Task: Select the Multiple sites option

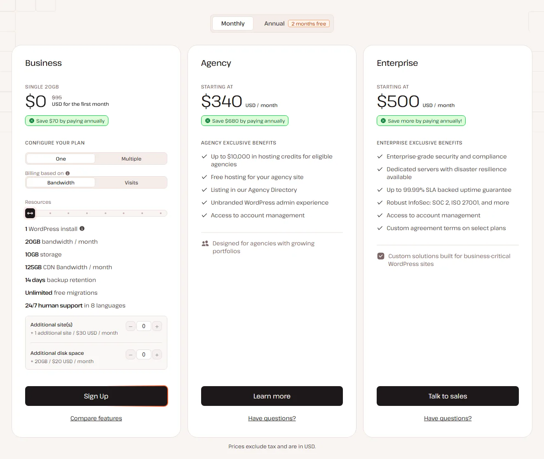Action: coord(131,159)
